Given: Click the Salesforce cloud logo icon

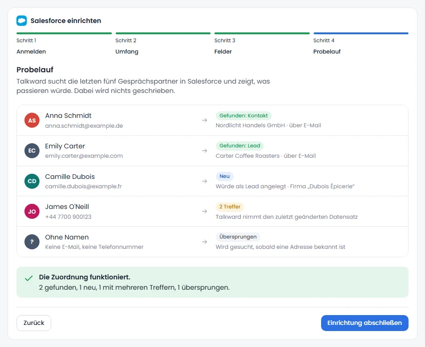Looking at the screenshot, I should click(x=22, y=21).
